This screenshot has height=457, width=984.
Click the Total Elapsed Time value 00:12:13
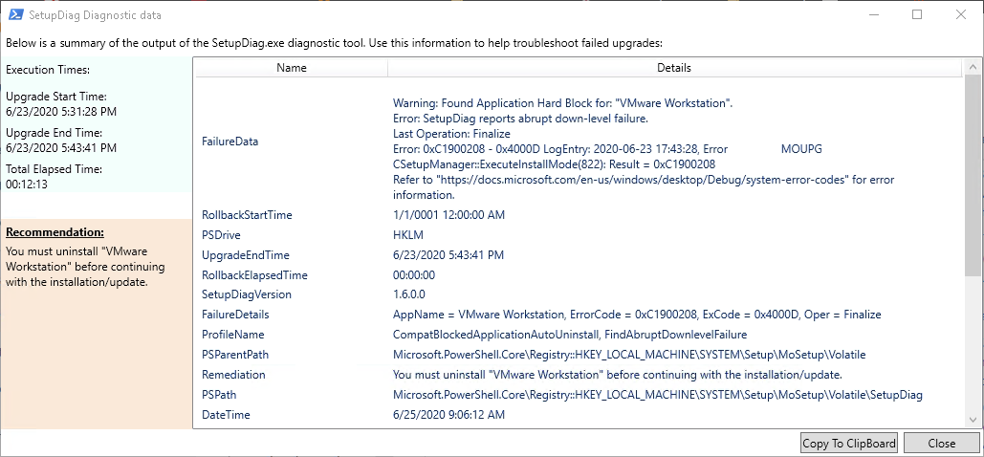(x=26, y=185)
